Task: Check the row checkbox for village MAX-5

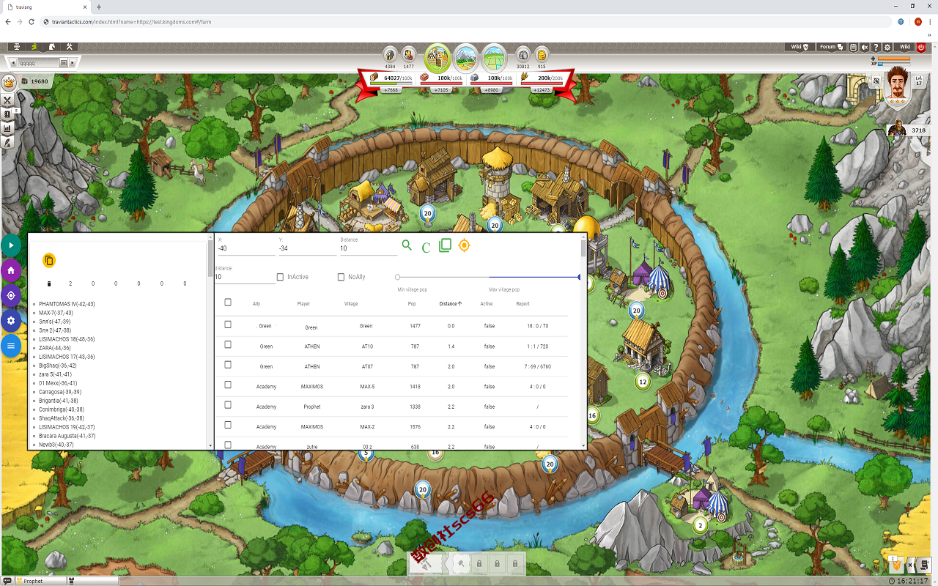Action: (x=228, y=385)
